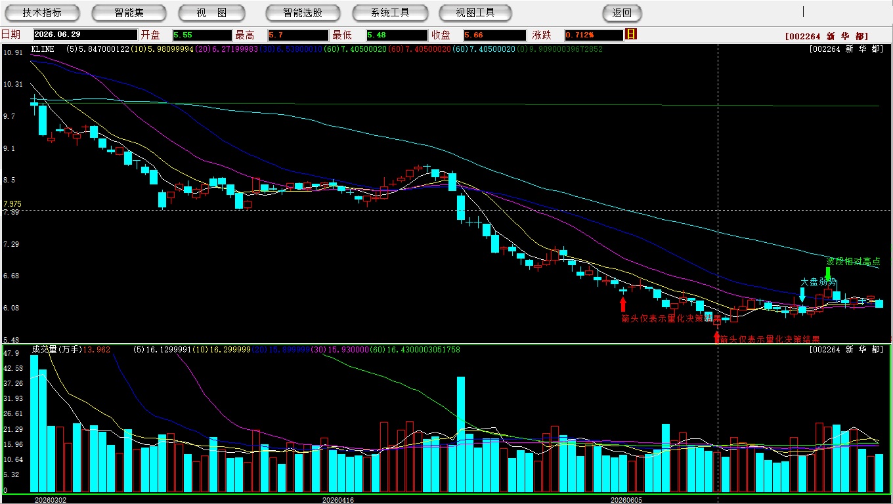Click the 日期 field showing 2026.06.29

(84, 35)
